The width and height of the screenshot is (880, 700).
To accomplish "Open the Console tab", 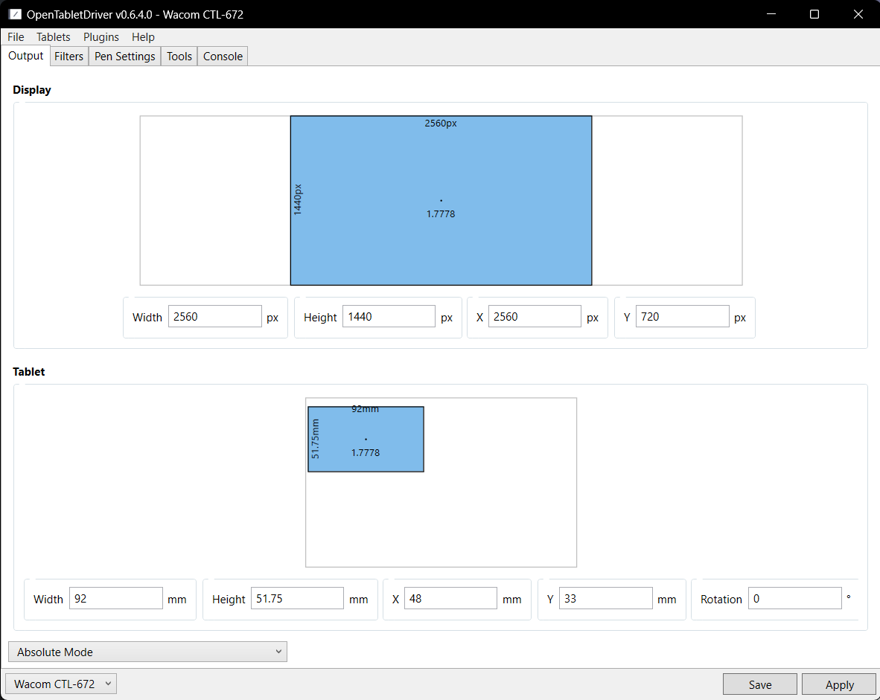I will point(223,57).
